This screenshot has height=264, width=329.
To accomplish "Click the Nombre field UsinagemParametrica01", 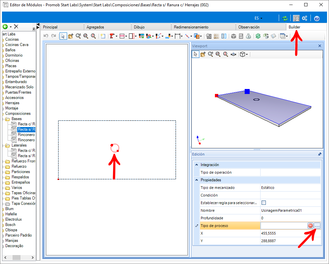I will coord(290,210).
